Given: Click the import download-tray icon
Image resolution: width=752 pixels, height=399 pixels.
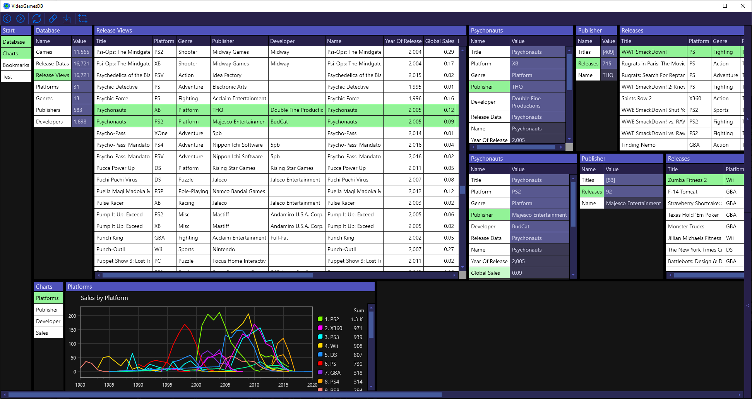Looking at the screenshot, I should 67,19.
